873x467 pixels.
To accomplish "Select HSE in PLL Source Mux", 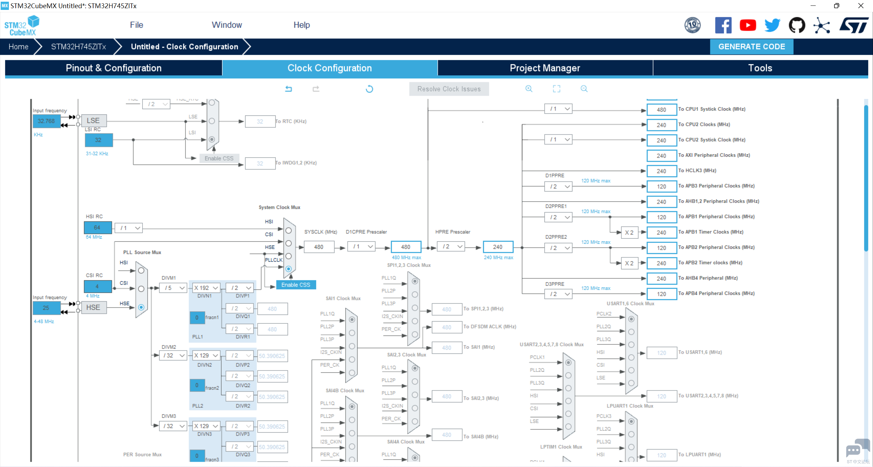I will pyautogui.click(x=141, y=307).
